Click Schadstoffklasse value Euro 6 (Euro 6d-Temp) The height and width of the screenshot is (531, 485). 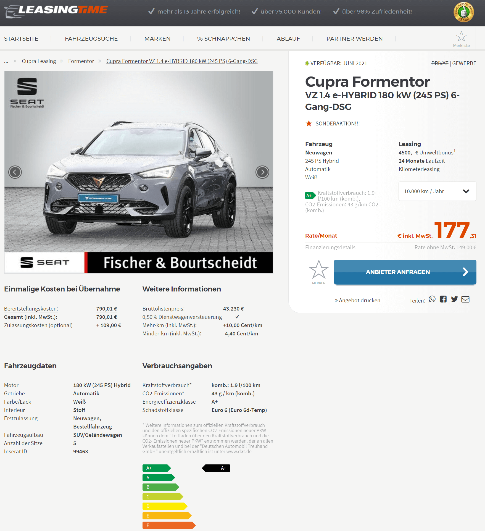(x=239, y=410)
